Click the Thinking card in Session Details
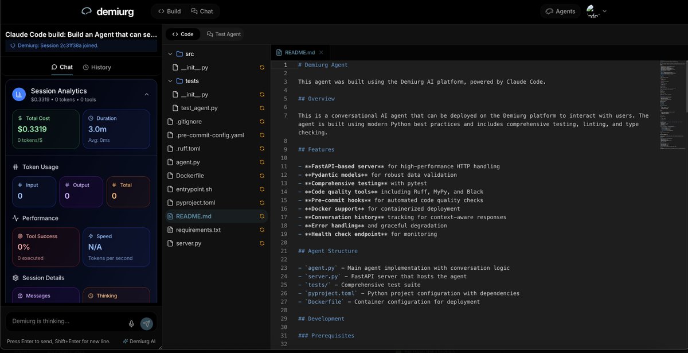This screenshot has width=688, height=353. point(116,295)
